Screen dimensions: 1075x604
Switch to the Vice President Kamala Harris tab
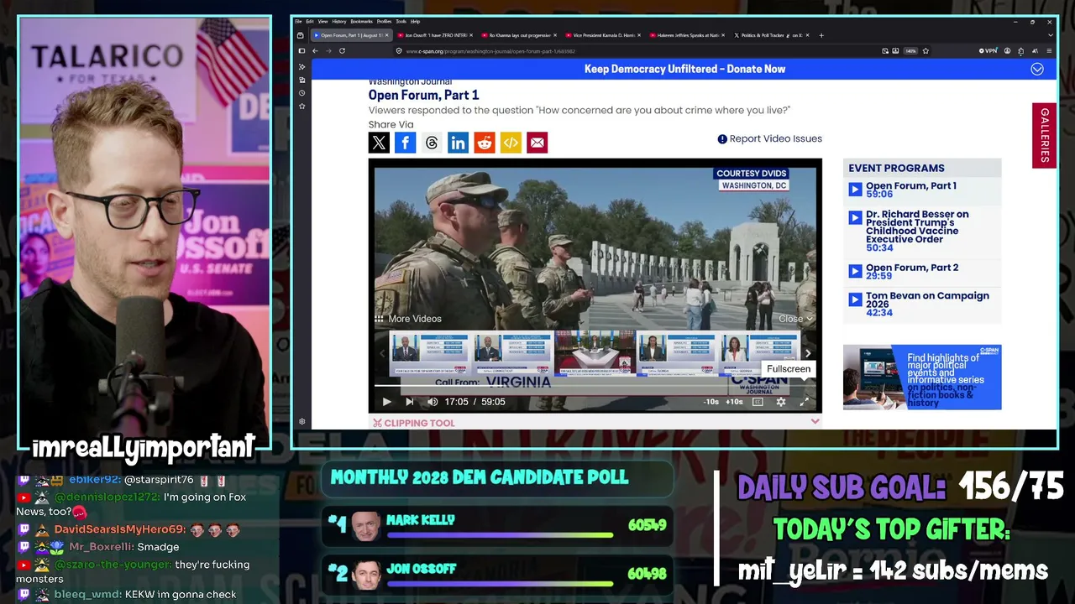coord(602,35)
